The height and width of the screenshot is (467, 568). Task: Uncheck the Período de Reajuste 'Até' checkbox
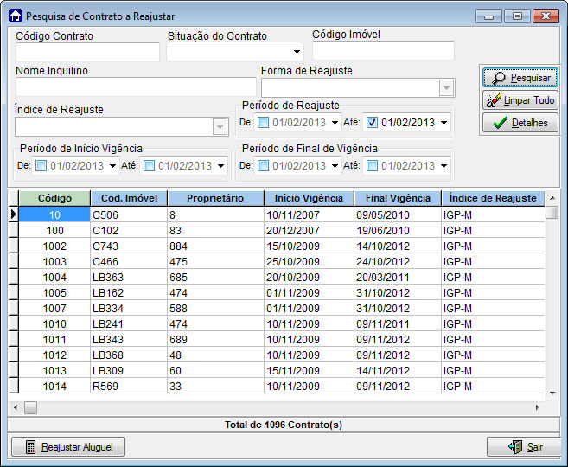372,122
